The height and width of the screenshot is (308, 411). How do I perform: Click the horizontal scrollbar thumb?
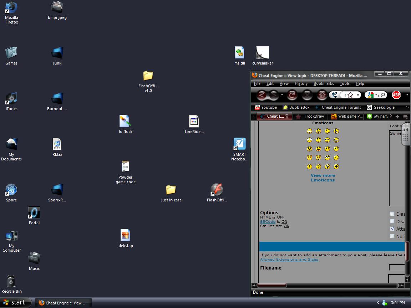[x=272, y=285]
